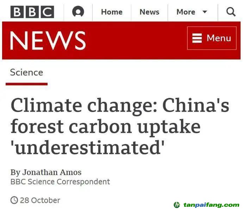
Task: Click the BBC logo blocks
Action: click(32, 12)
